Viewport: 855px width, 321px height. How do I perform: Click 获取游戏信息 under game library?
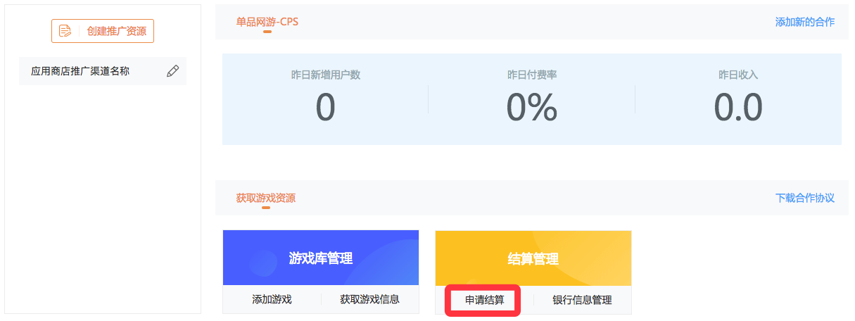370,299
